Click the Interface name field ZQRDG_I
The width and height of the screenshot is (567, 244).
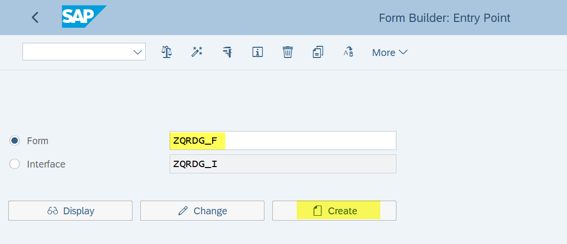[x=283, y=164]
